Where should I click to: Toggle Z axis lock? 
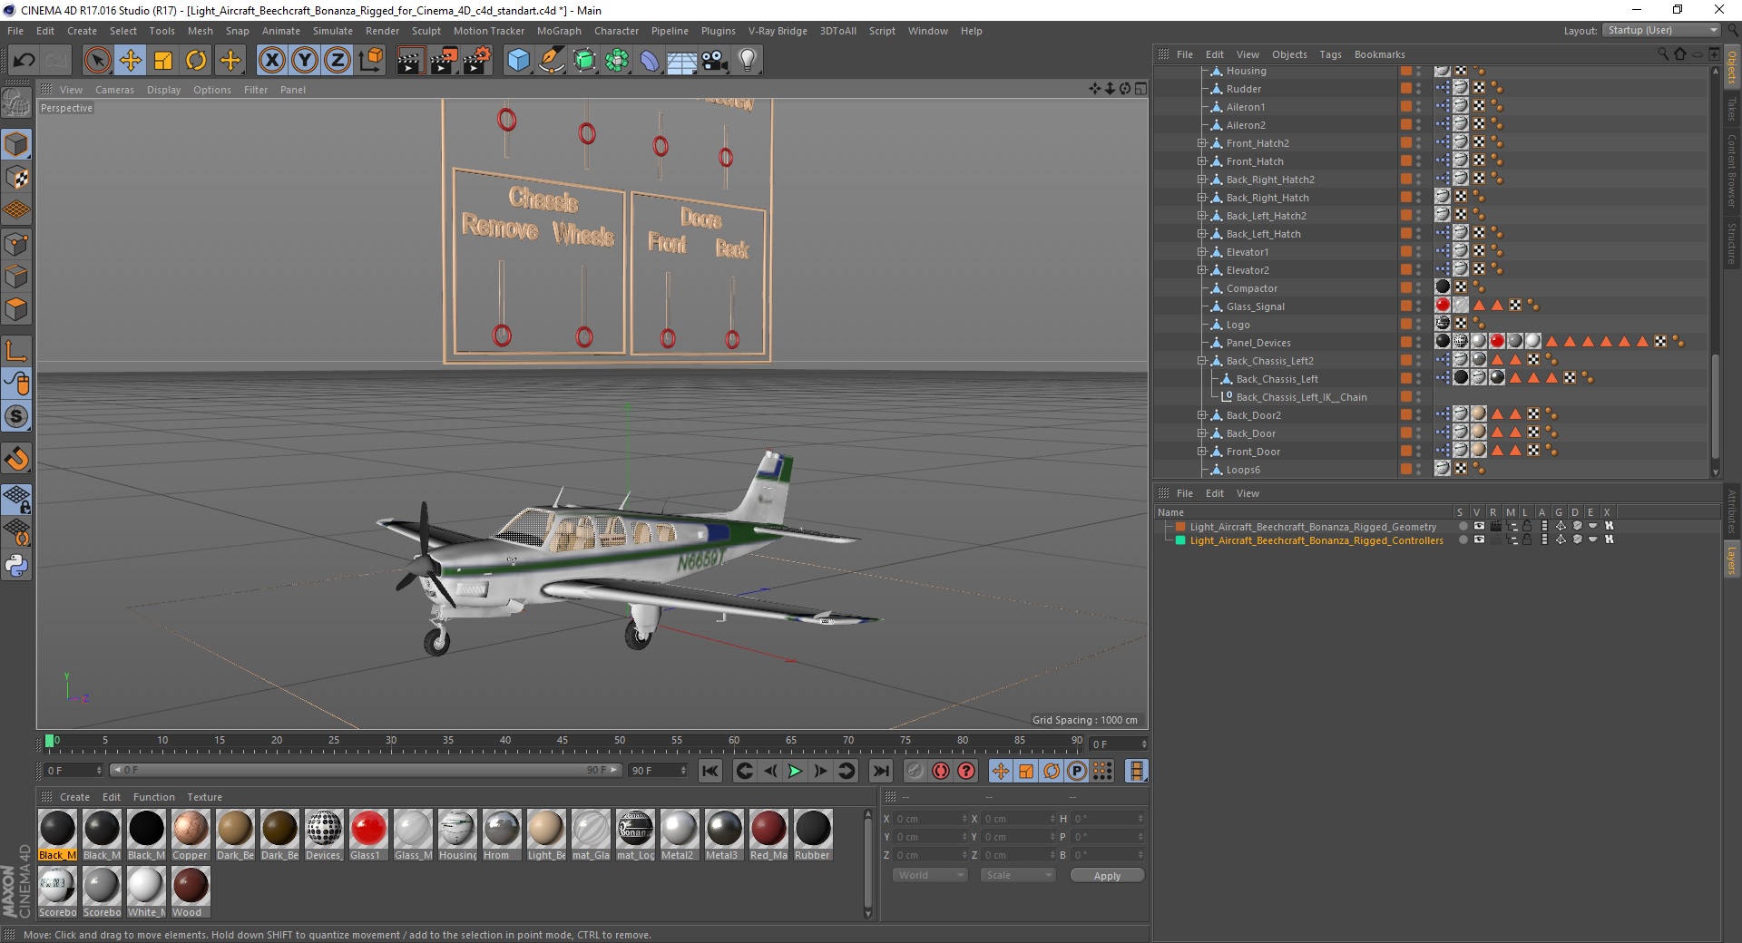coord(338,61)
